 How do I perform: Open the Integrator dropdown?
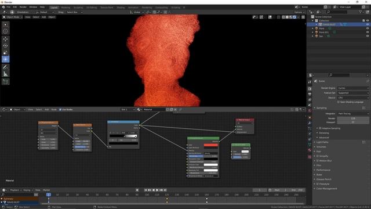click(353, 114)
